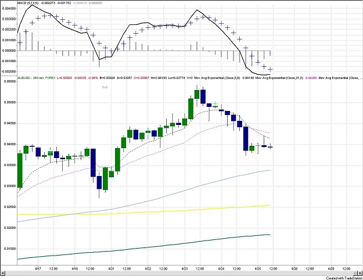Click the 4/29 date on time axis
Image resolution: width=363 pixels, height=280 pixels.
331,268
